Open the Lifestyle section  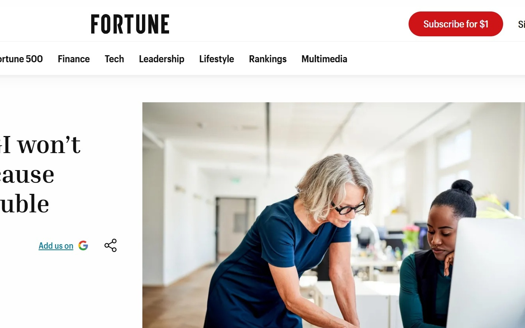pyautogui.click(x=217, y=59)
